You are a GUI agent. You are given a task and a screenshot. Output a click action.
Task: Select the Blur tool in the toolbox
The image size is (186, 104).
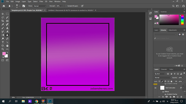tap(7, 35)
